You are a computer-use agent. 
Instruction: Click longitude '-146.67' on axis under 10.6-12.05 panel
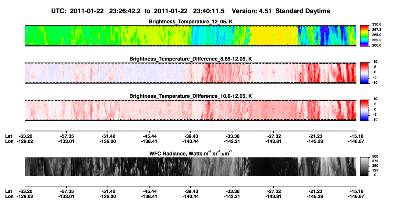coord(356,141)
